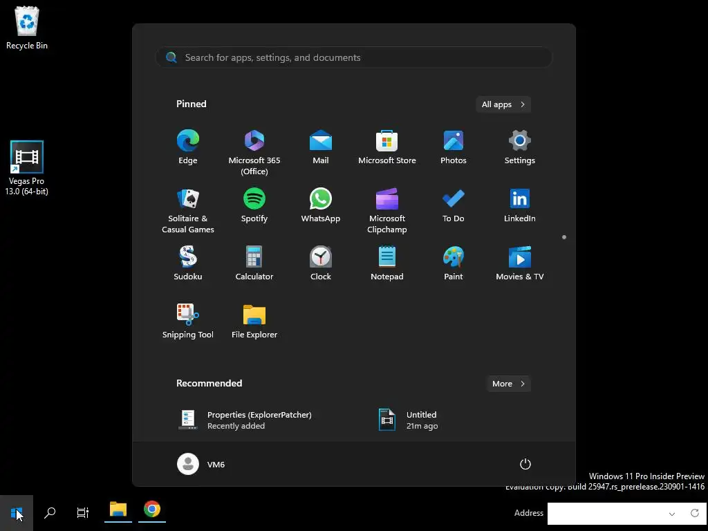Screen dimensions: 708x531
Task: Open Calculator
Action: (x=254, y=263)
